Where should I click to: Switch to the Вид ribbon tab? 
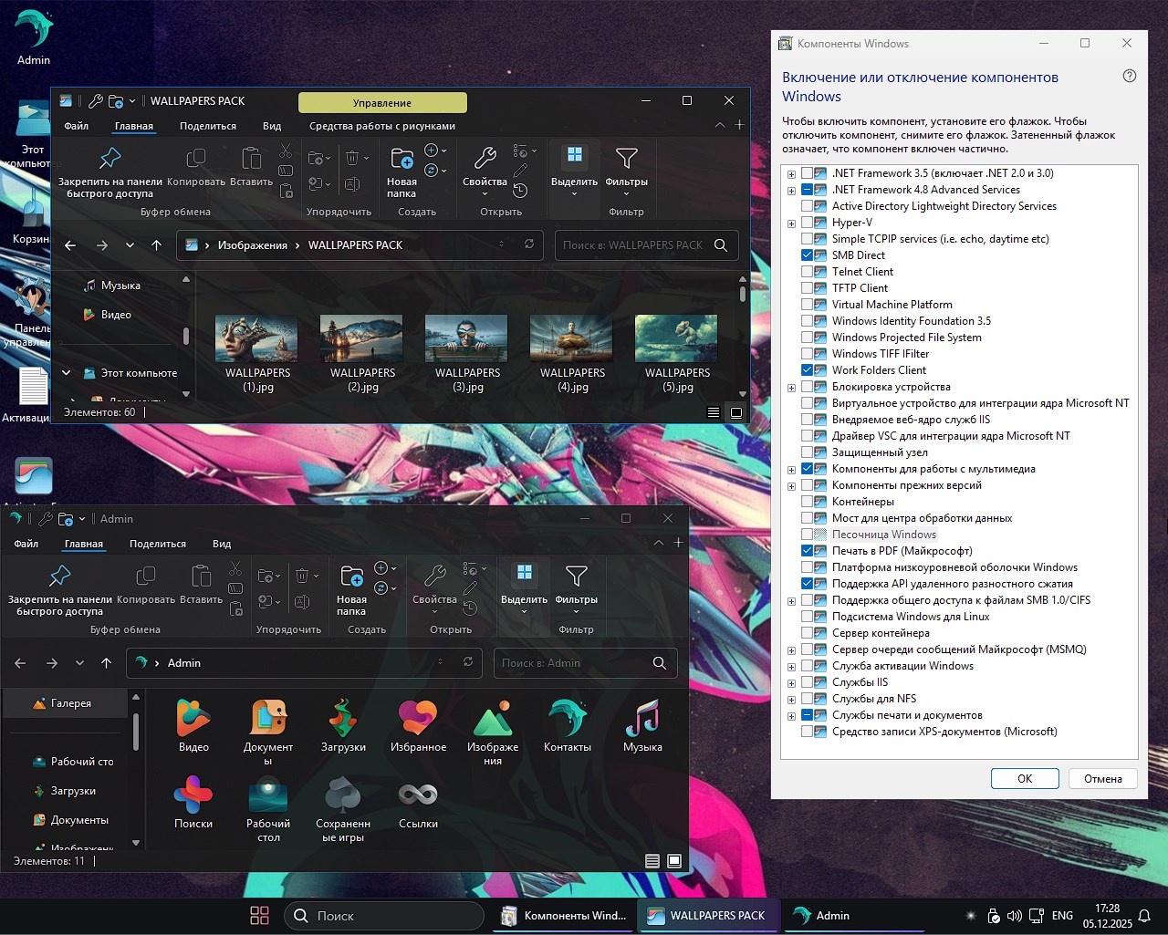coord(271,125)
